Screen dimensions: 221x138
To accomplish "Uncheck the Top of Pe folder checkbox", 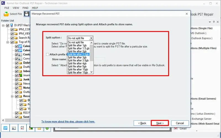I will pyautogui.click(x=12, y=42).
